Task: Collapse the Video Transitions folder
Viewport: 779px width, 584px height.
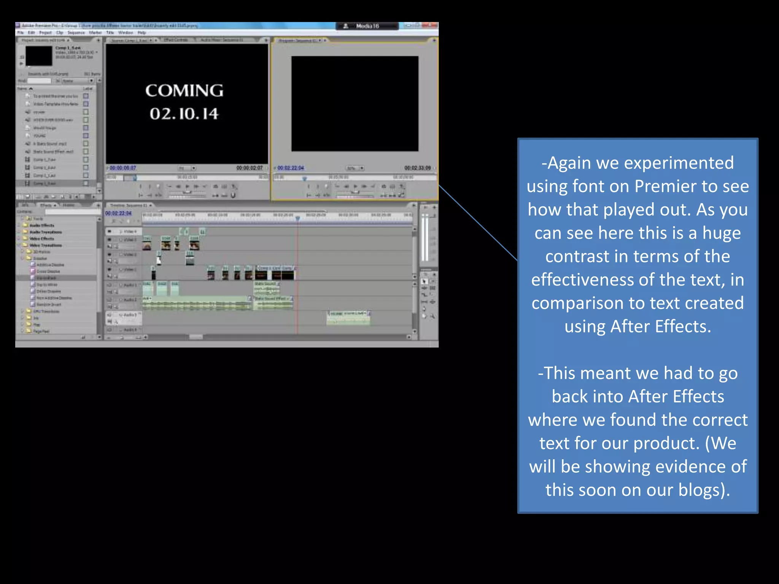Action: [19, 245]
